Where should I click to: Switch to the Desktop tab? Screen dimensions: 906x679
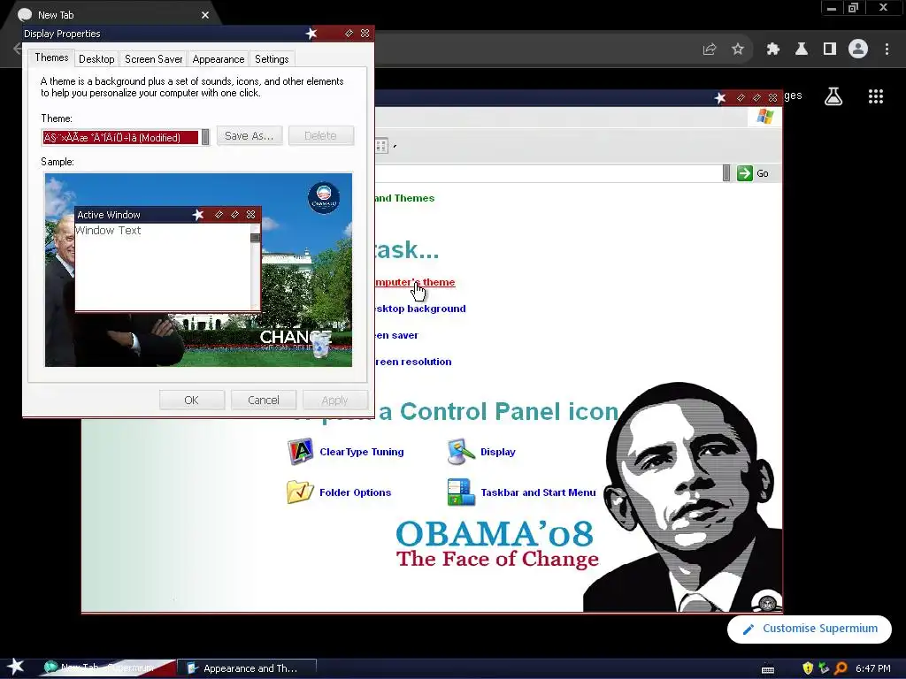(x=96, y=59)
